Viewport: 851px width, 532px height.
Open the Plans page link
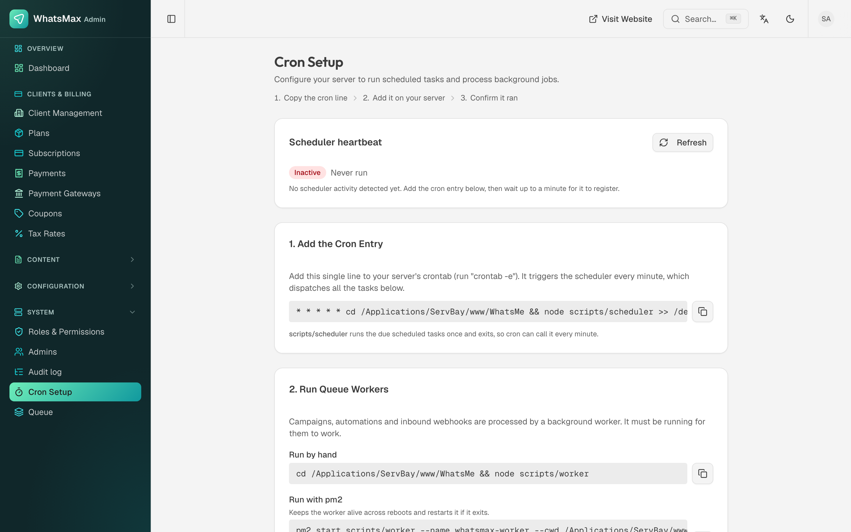click(75, 133)
